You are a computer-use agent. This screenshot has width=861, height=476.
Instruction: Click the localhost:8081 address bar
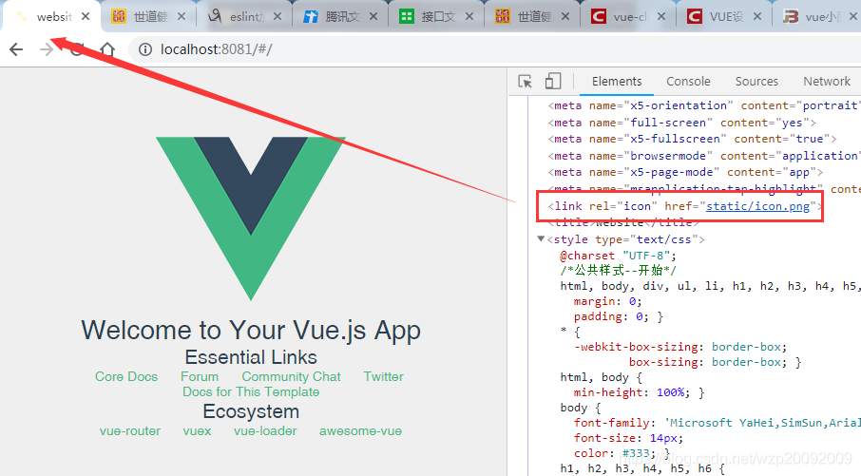pos(494,49)
